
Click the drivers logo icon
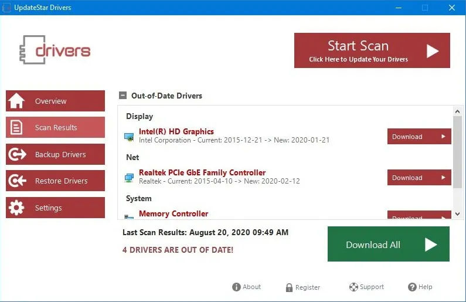coord(55,50)
